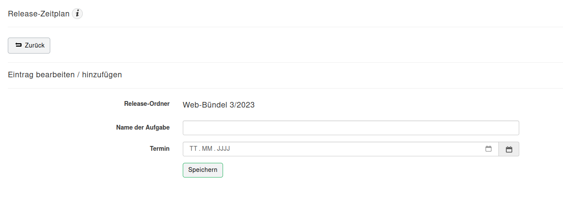Click the Release-Zeitplan page heading
The image size is (563, 203).
[x=39, y=14]
